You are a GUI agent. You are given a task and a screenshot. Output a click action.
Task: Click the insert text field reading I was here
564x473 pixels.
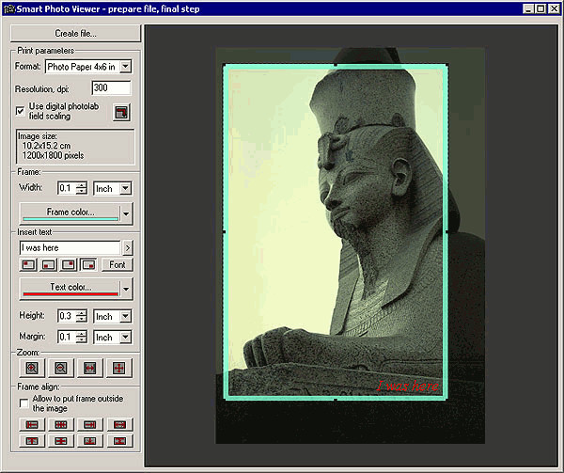click(x=70, y=247)
